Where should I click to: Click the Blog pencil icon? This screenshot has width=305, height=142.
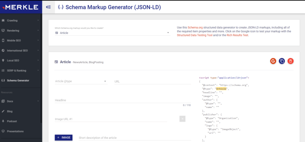3,111
